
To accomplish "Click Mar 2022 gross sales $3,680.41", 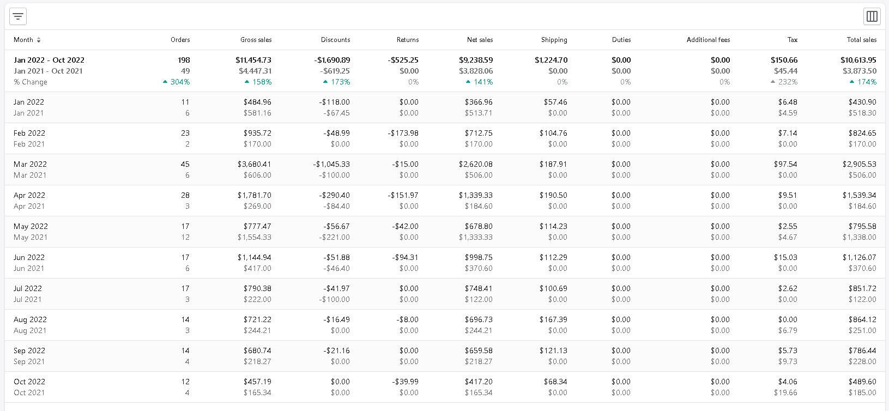I will (255, 164).
